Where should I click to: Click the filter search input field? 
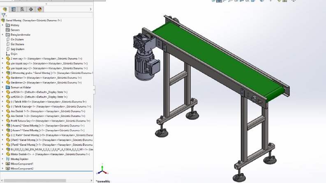49,15
